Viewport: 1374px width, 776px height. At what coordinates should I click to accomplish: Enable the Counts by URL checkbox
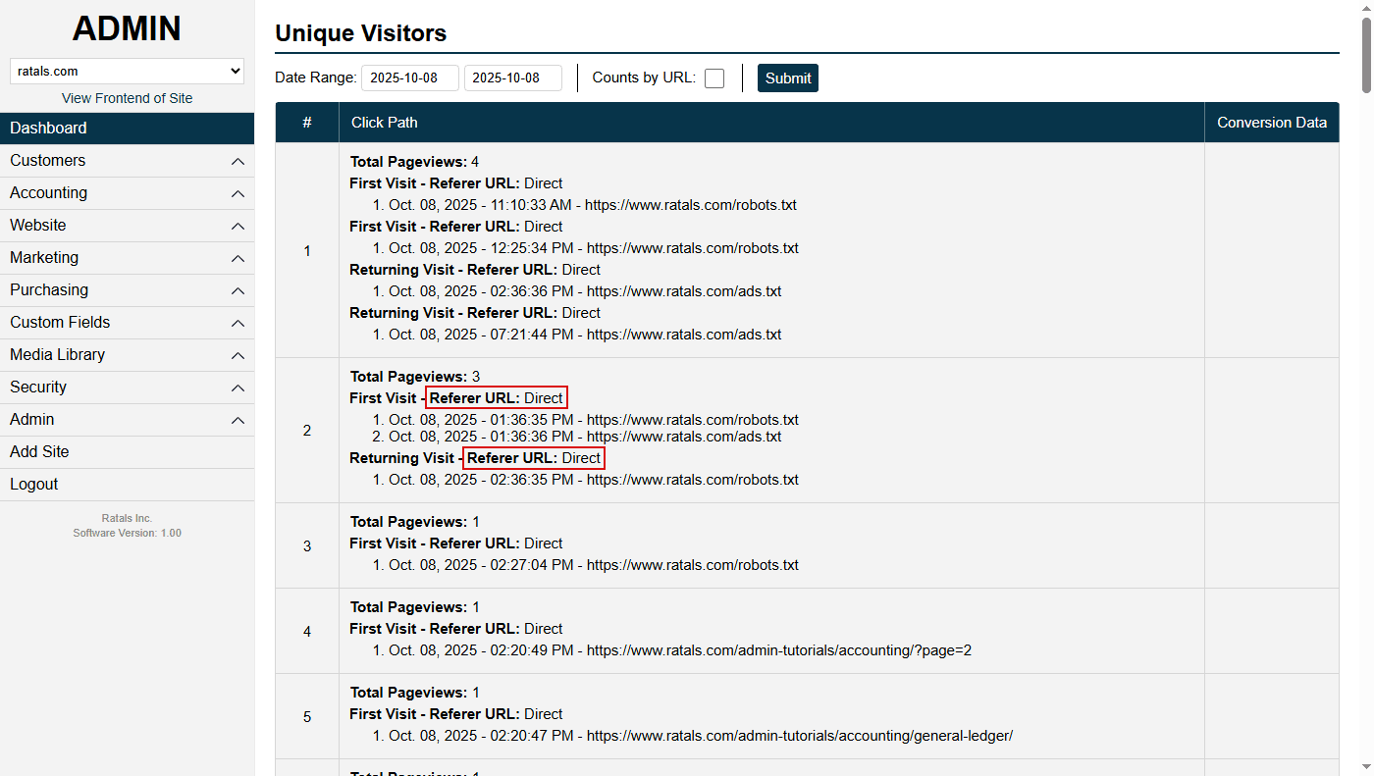point(713,78)
